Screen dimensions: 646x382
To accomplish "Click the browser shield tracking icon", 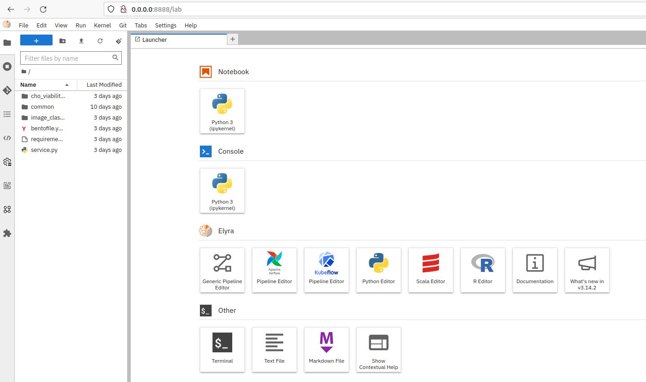I will [x=111, y=9].
